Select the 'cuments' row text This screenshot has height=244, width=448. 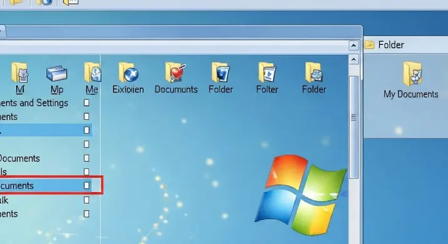click(x=17, y=186)
